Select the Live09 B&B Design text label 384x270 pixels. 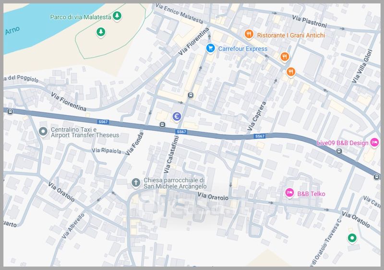(x=342, y=143)
